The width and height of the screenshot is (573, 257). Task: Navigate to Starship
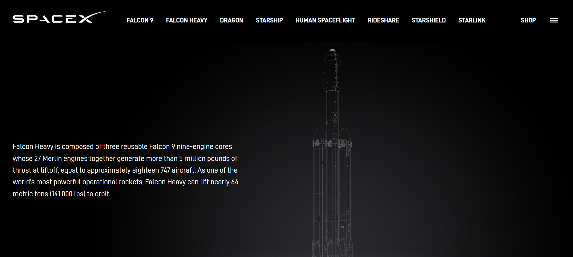pyautogui.click(x=269, y=20)
